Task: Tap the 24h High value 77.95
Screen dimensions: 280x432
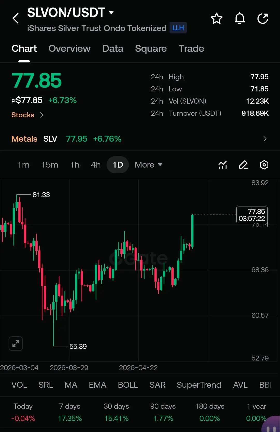Action: (259, 77)
